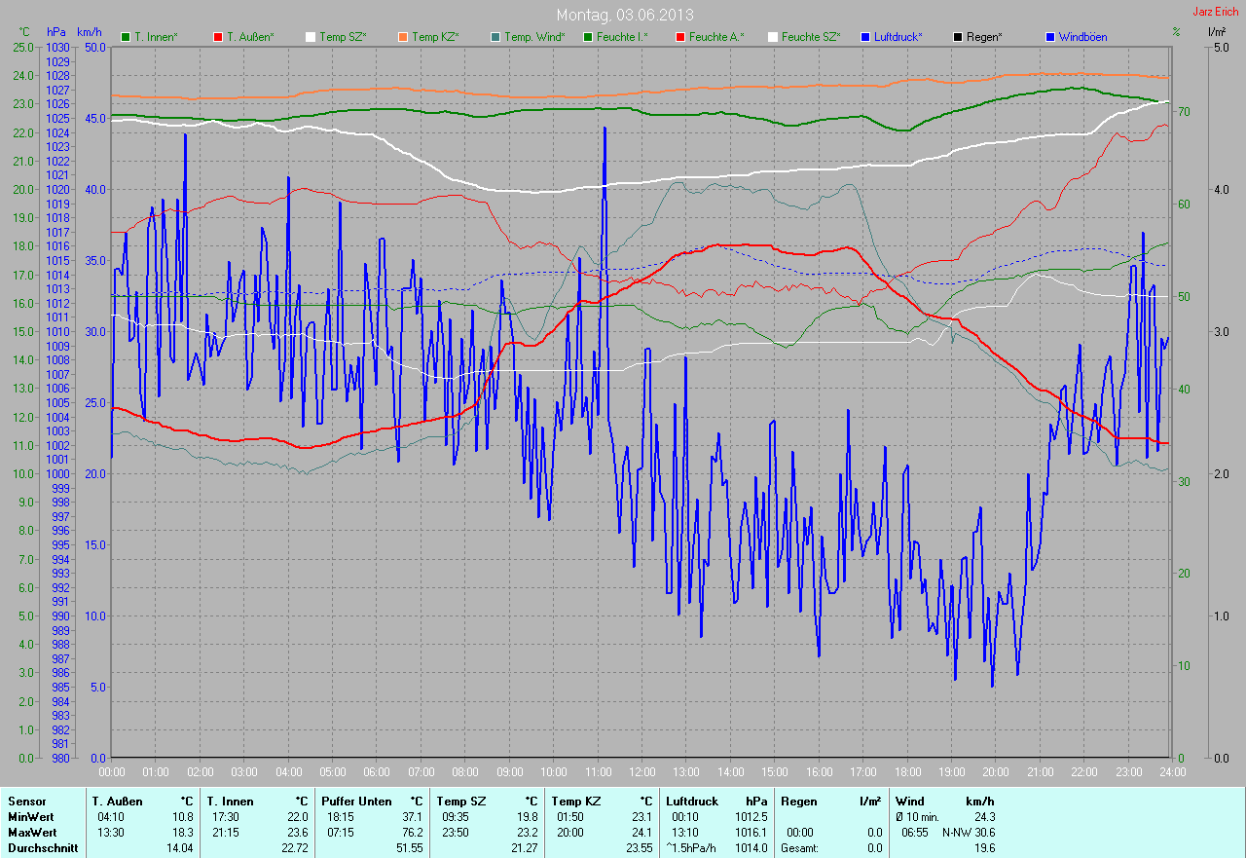This screenshot has width=1246, height=858.
Task: Toggle the Windböen series label
Action: coord(1082,37)
